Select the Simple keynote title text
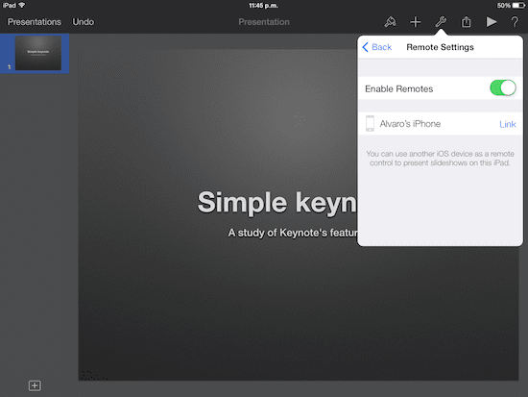This screenshot has height=397, width=528. coord(276,203)
